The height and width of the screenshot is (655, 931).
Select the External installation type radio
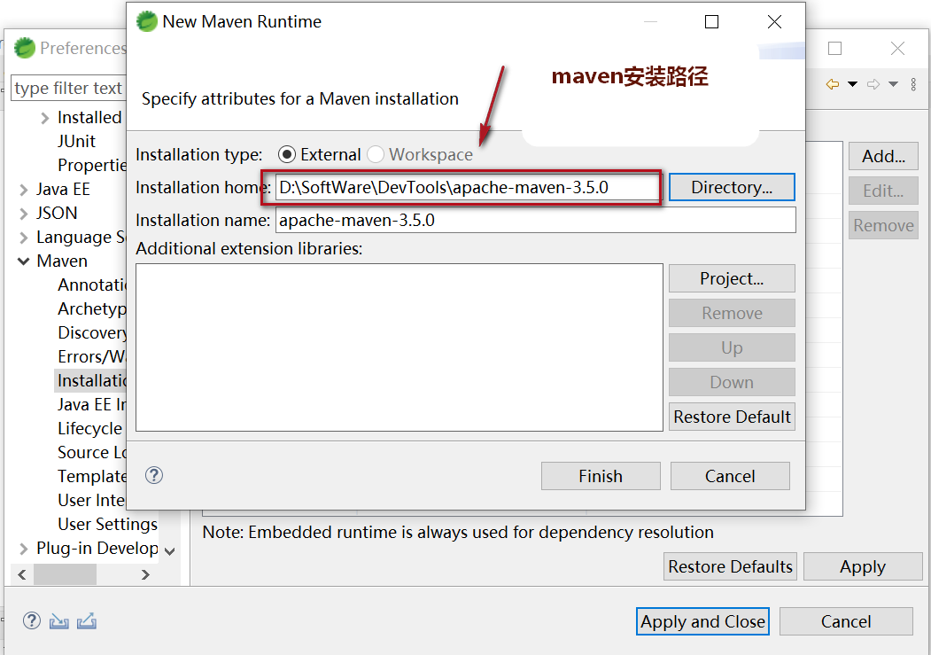tap(287, 154)
